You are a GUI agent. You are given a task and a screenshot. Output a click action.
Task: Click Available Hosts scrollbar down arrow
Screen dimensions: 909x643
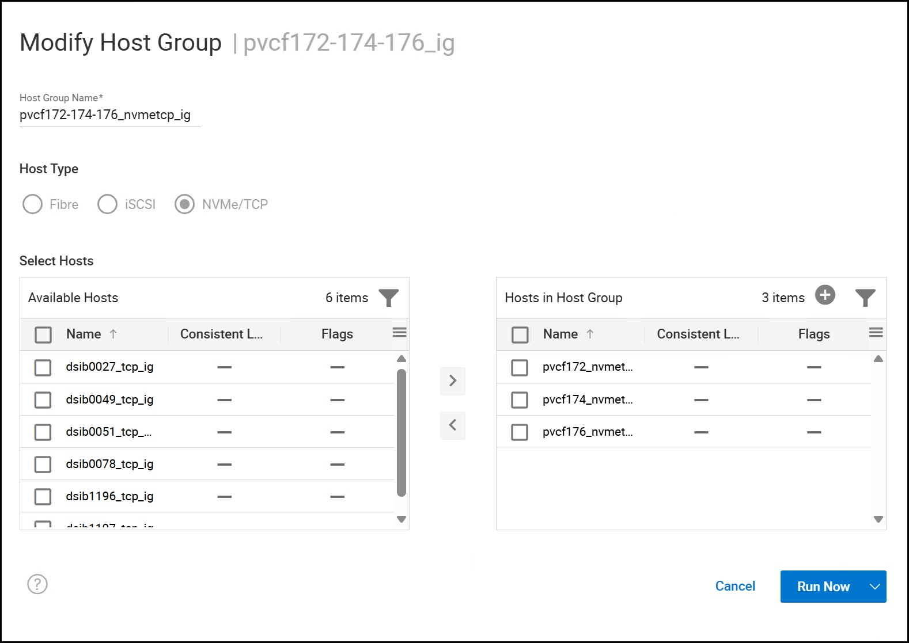point(402,519)
